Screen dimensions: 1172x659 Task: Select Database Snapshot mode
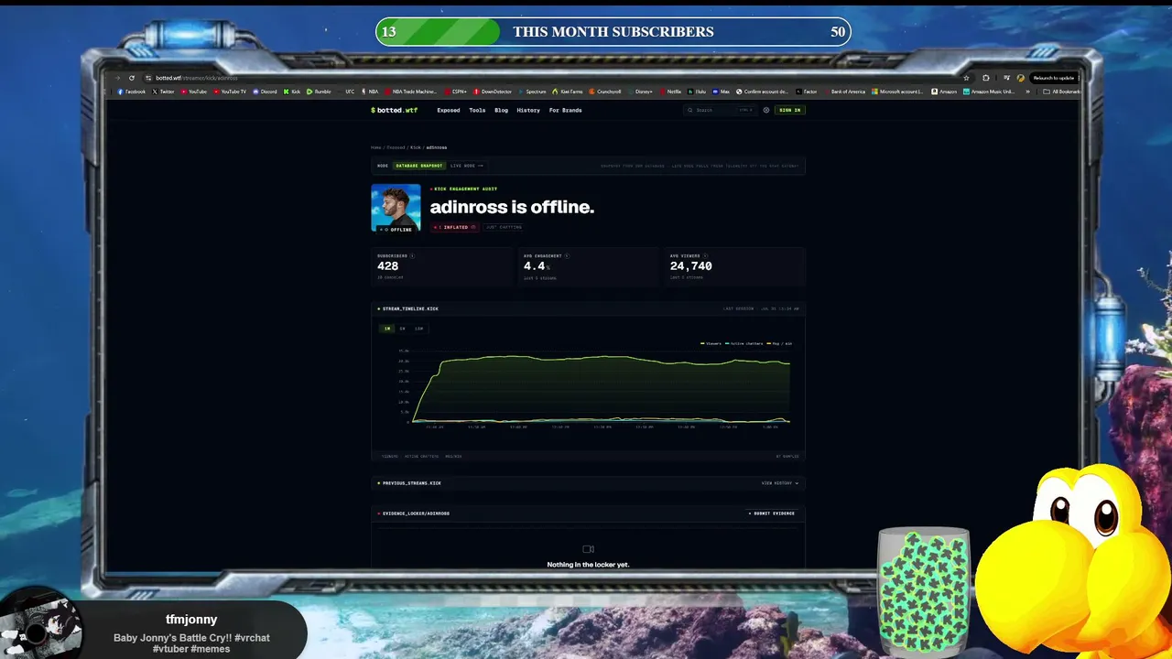(419, 166)
